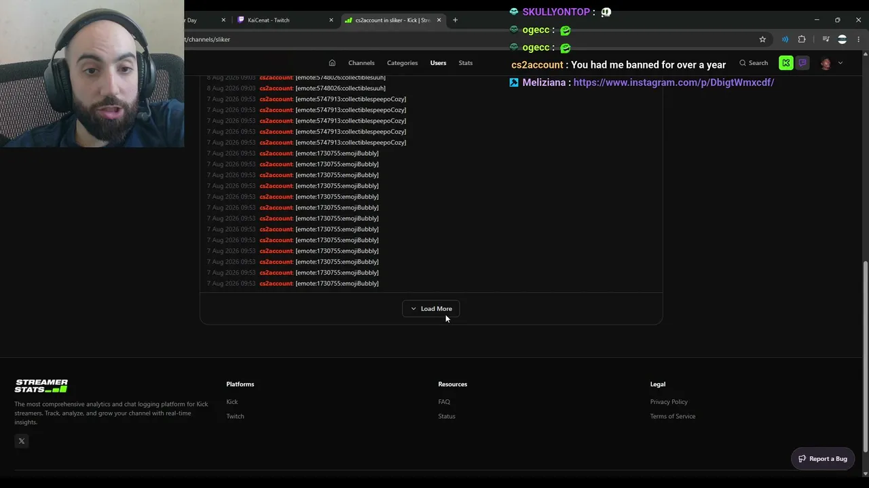Open the user profile avatar

coord(826,63)
